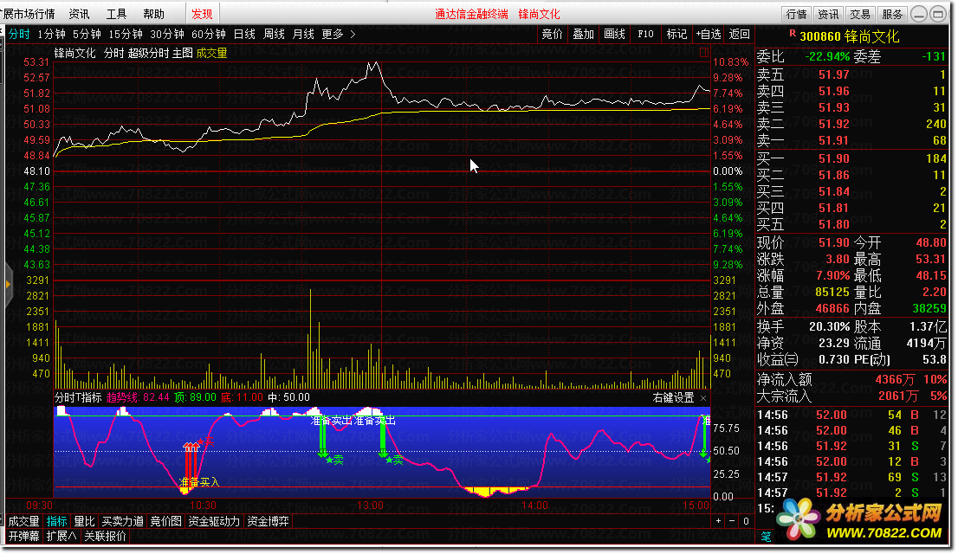Click the 叠加 overlay button
This screenshot has height=554, width=958.
click(583, 35)
